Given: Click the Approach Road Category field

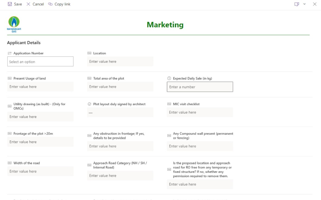Looking at the screenshot, I should click(x=120, y=176).
